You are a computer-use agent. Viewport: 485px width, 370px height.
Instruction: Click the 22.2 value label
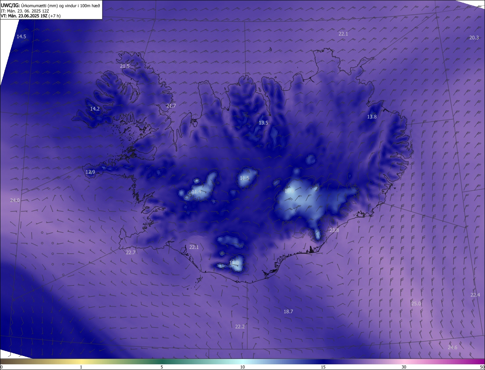coord(240,326)
